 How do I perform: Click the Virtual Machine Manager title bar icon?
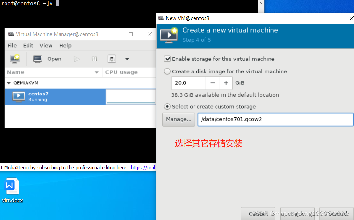click(x=11, y=34)
